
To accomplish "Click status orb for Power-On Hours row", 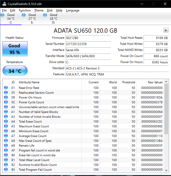I will 6,97.
